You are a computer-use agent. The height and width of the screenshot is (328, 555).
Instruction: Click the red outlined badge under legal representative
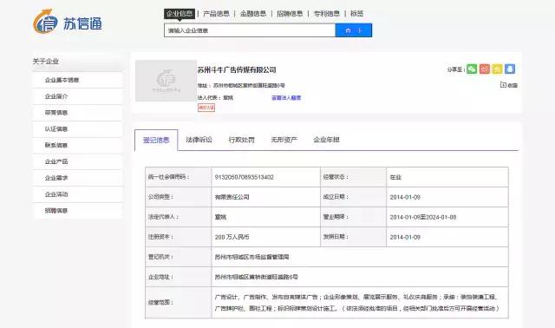coord(206,108)
